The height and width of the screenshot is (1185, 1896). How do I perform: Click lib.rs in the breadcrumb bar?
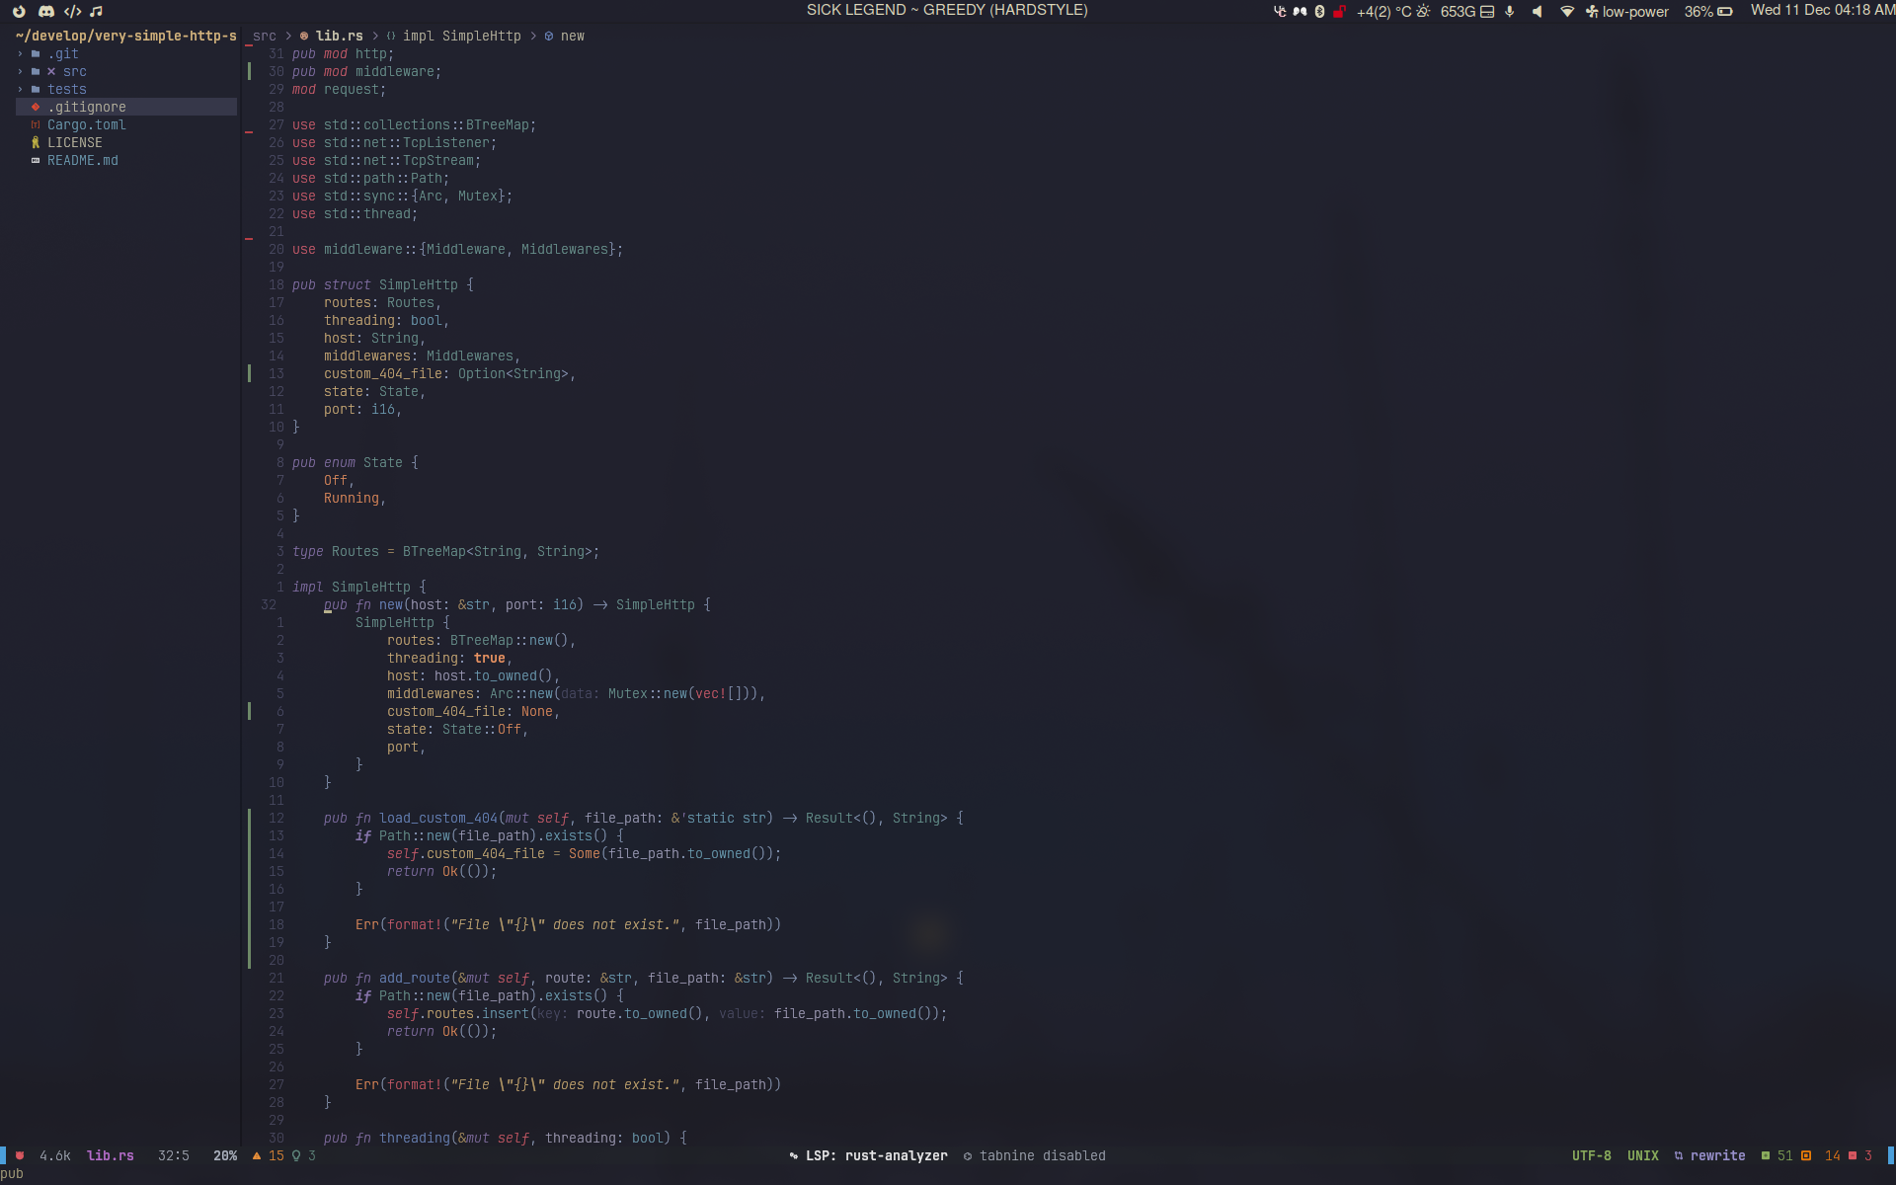pos(339,37)
